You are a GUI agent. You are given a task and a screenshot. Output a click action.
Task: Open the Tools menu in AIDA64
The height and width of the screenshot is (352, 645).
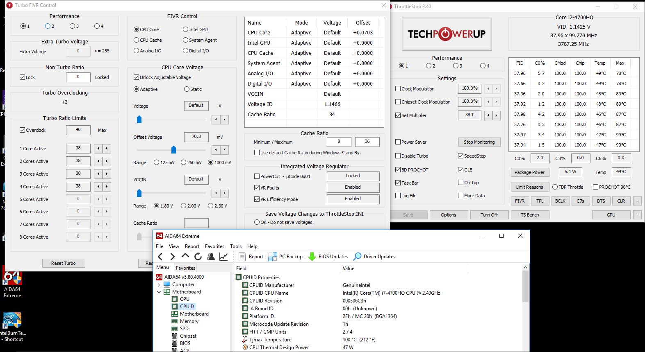236,246
